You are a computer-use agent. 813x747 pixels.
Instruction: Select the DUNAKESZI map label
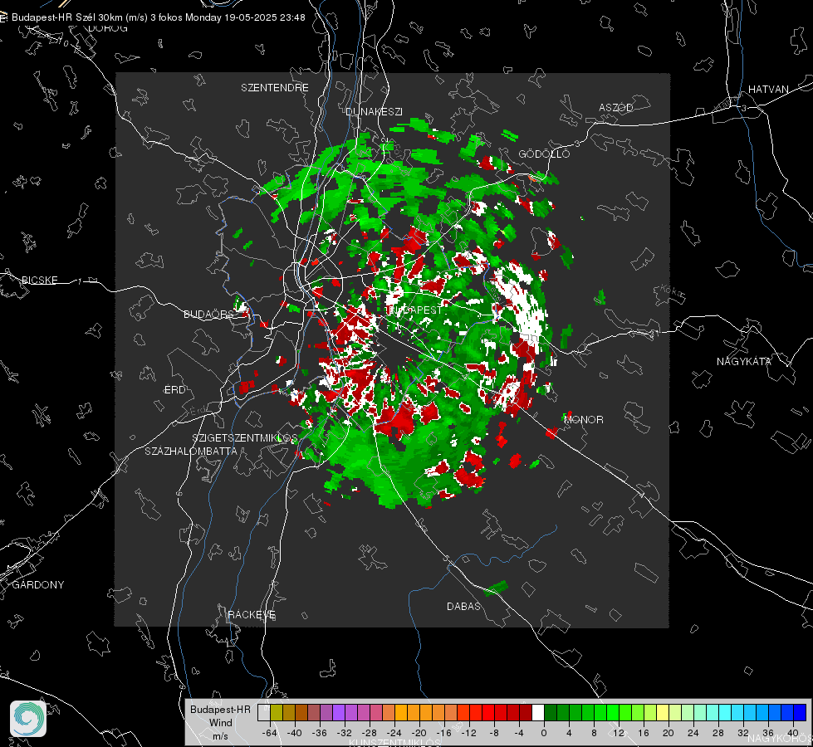(375, 111)
